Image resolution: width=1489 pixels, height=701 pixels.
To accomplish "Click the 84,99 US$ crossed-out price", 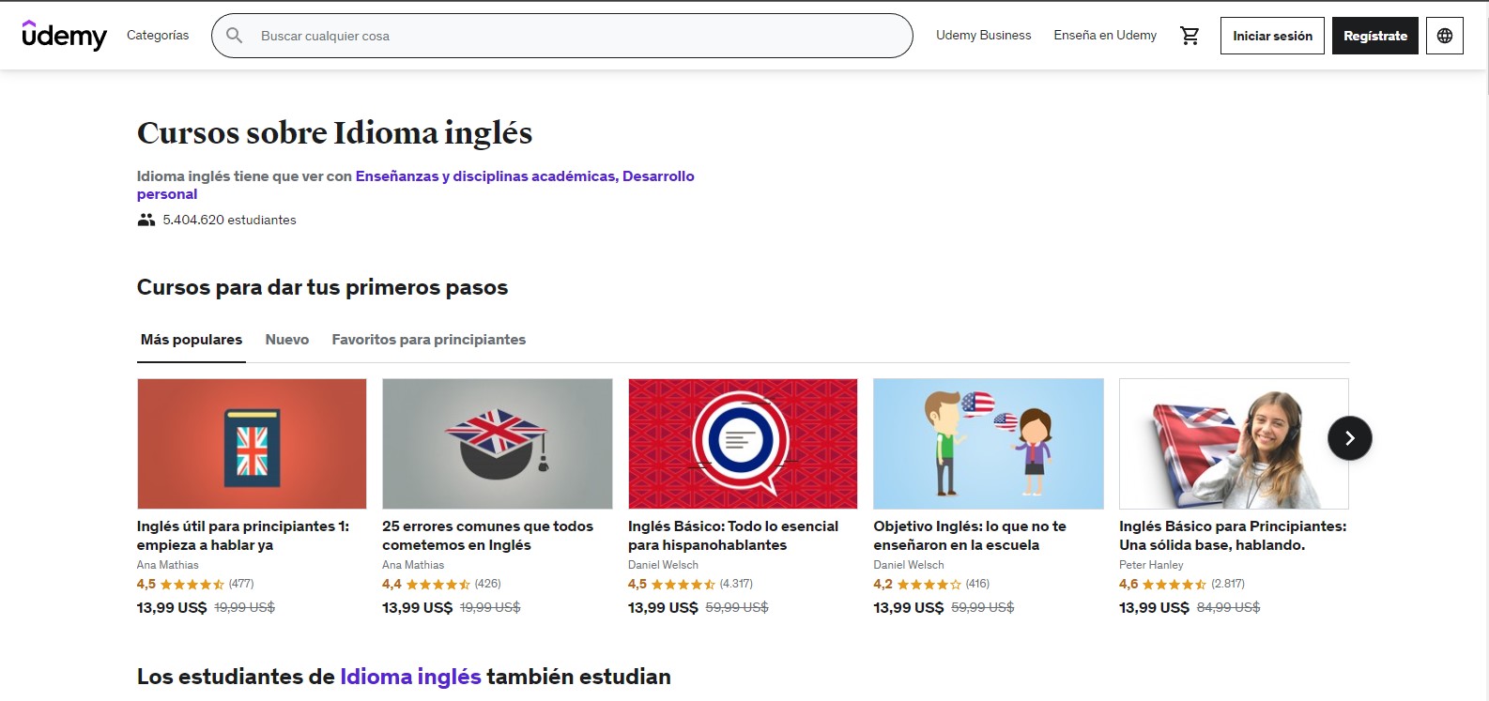I will (1228, 608).
